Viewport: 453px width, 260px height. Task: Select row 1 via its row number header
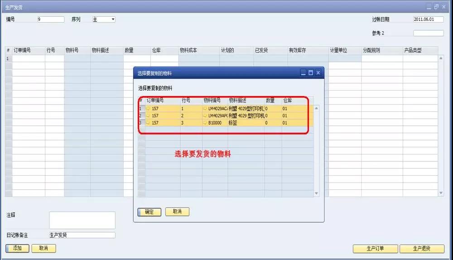point(141,109)
